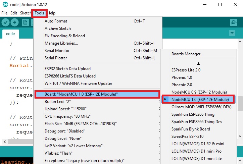Open Manage Libraries...
The height and width of the screenshot is (164, 243).
coord(98,43)
